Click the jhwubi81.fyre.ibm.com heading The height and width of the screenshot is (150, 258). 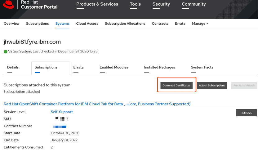(x=32, y=42)
